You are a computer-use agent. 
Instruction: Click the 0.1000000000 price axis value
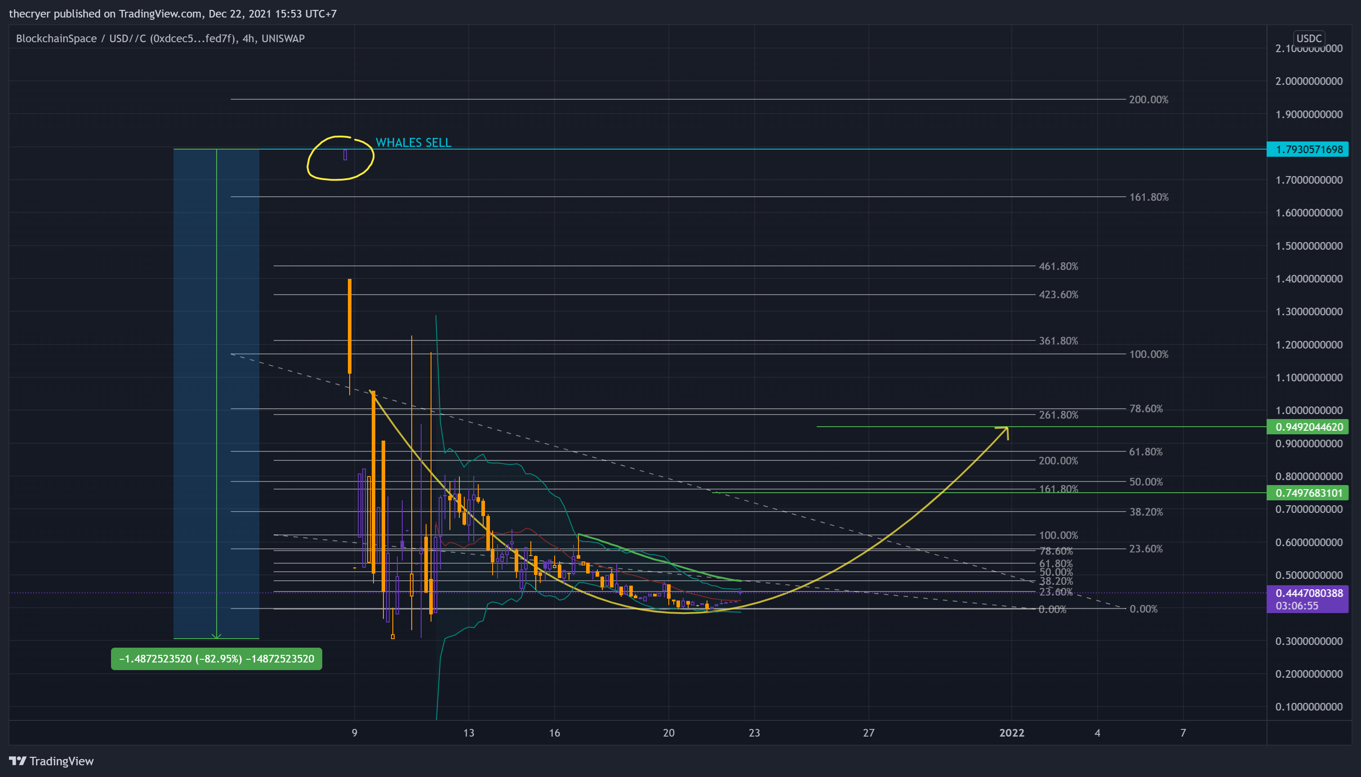1309,707
